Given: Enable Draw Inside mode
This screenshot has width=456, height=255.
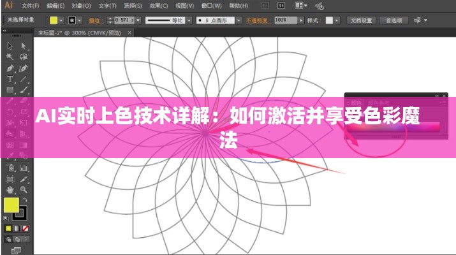Looking at the screenshot, I should [x=26, y=239].
